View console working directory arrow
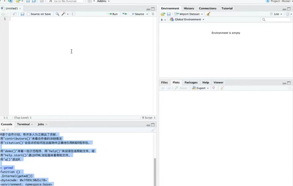 point(7,130)
